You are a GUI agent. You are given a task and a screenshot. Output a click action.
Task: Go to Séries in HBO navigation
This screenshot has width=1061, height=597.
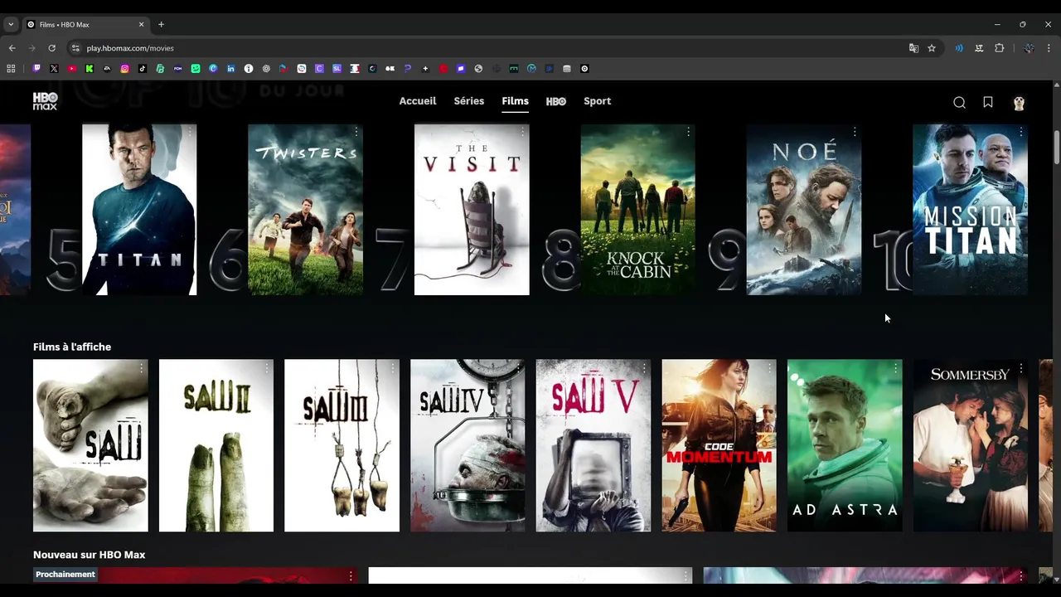[469, 101]
